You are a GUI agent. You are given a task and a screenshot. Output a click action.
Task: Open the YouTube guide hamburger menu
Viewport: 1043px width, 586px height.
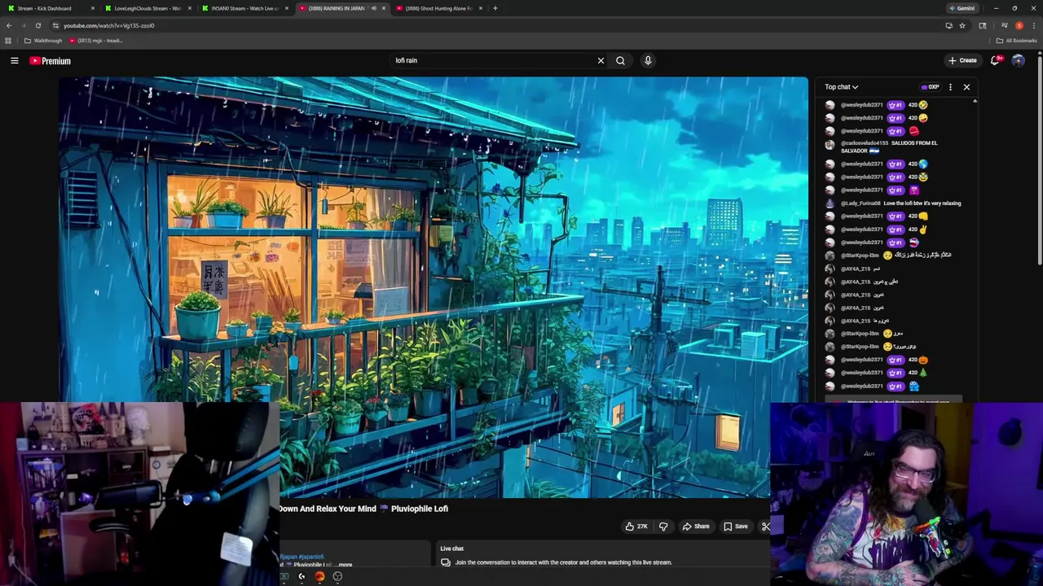coord(15,60)
